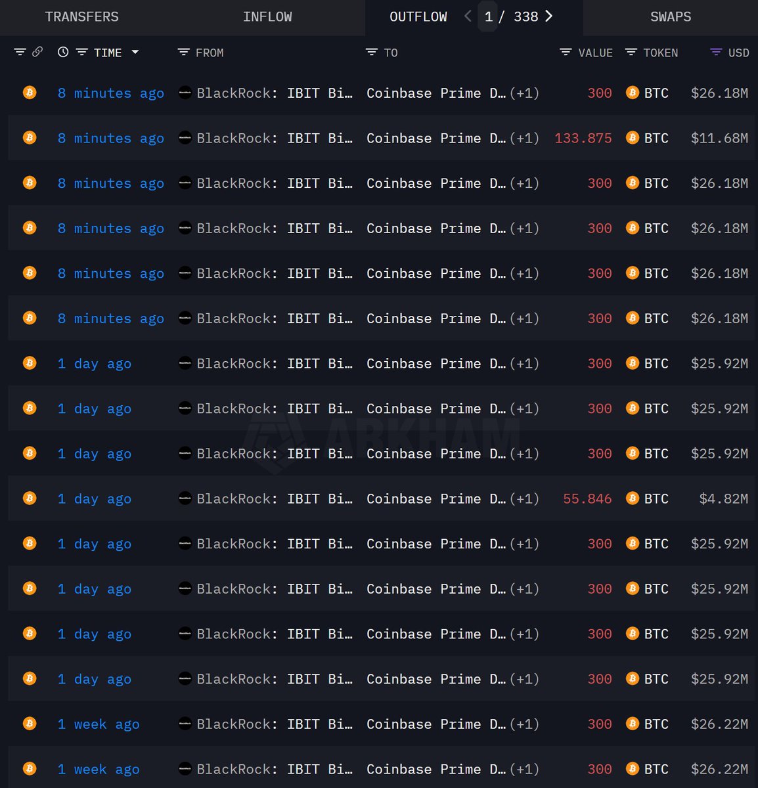Open the TOKEN column filter icon

[631, 52]
